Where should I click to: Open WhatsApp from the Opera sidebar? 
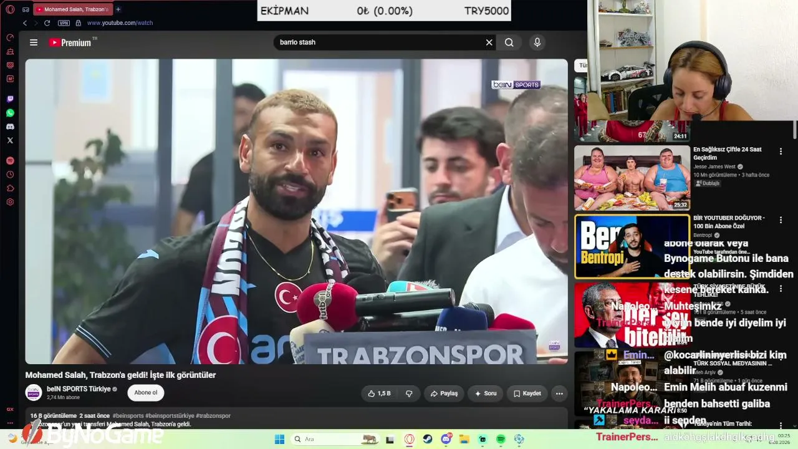[10, 113]
